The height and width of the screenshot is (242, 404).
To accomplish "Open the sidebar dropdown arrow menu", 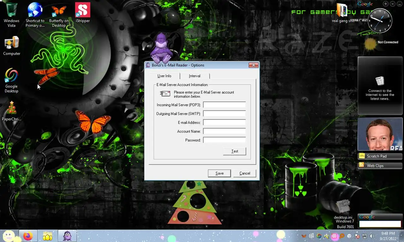I will (x=393, y=4).
